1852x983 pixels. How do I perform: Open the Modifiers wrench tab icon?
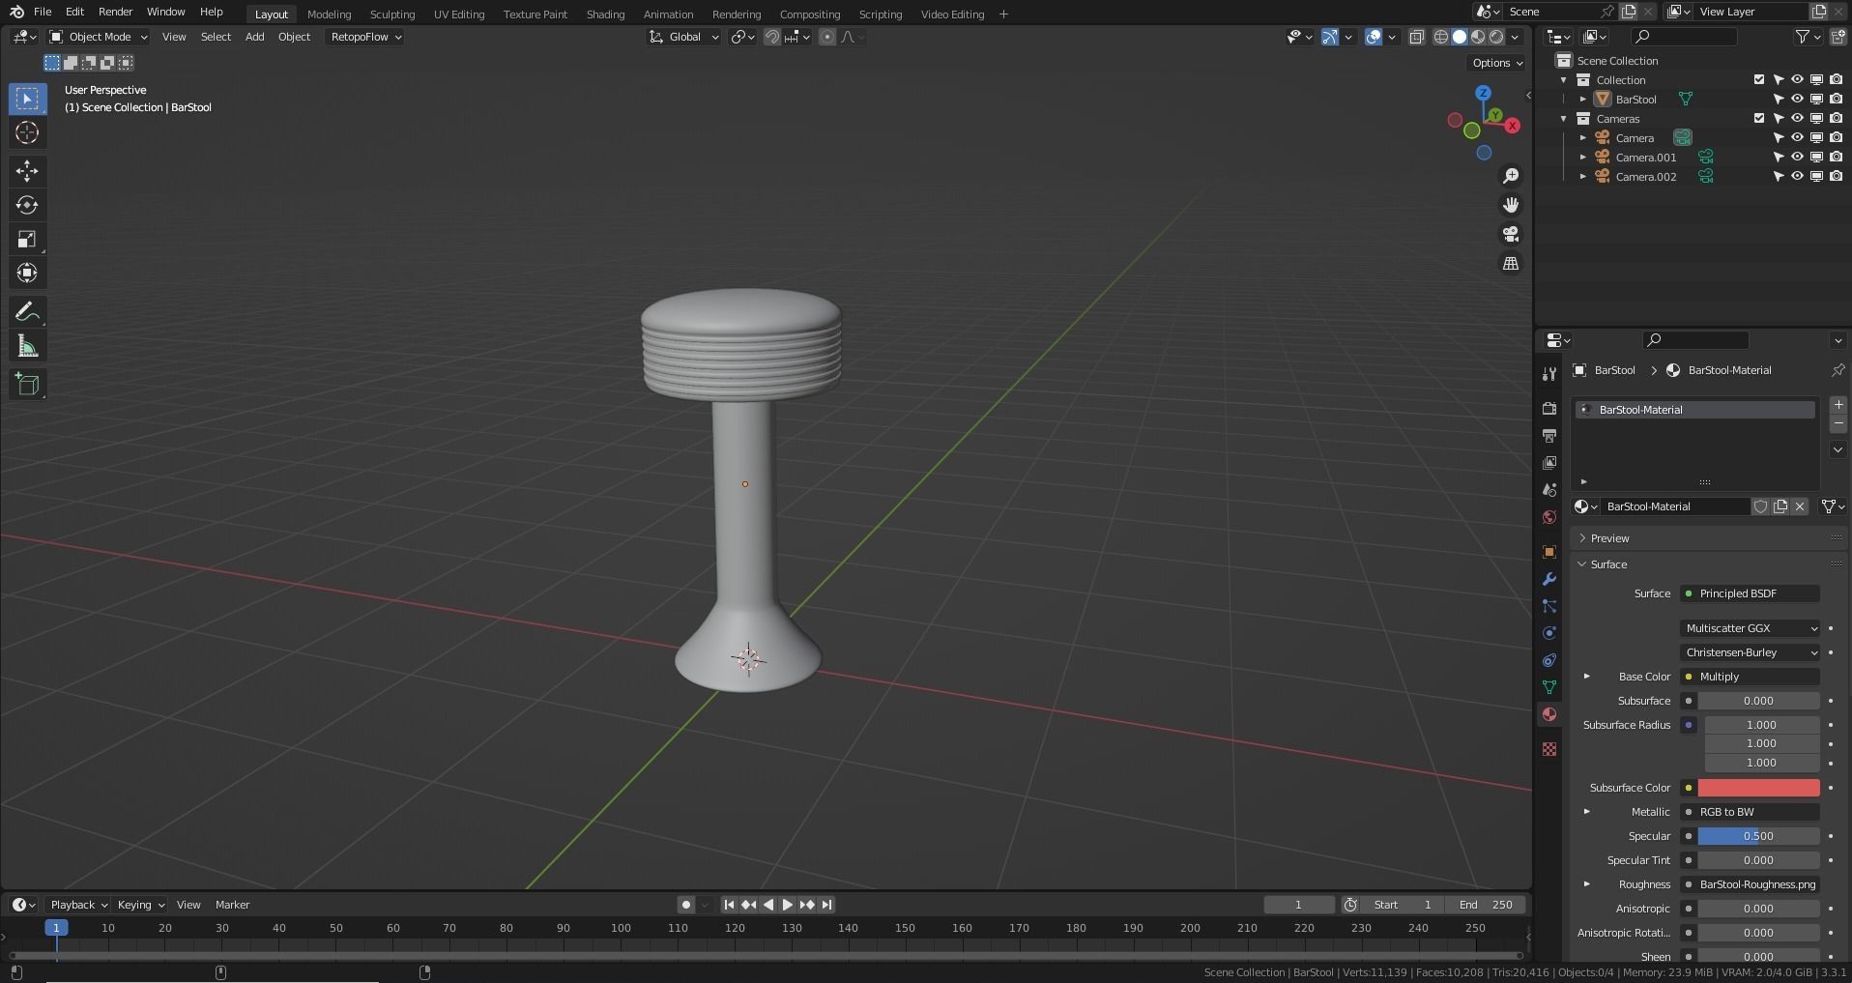tap(1549, 579)
